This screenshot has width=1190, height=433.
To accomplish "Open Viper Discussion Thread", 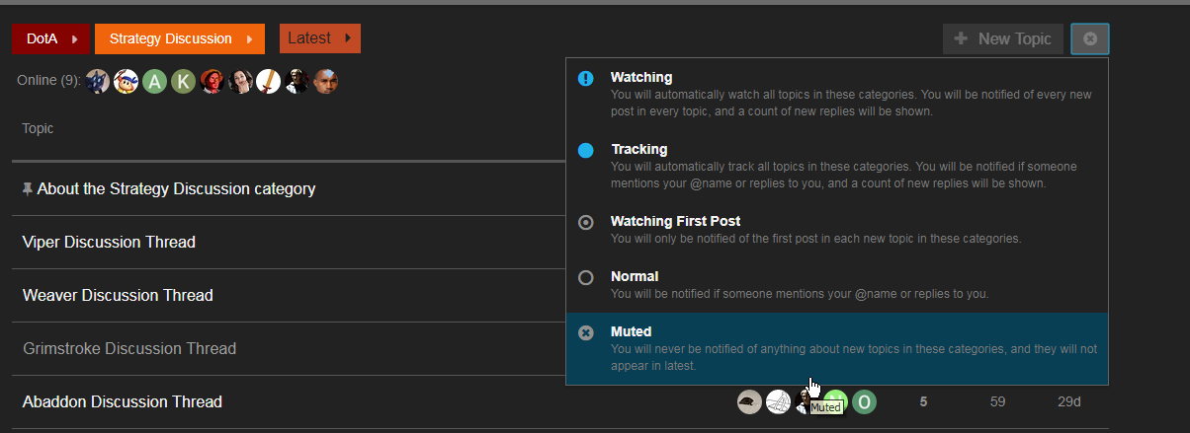I will coord(109,242).
